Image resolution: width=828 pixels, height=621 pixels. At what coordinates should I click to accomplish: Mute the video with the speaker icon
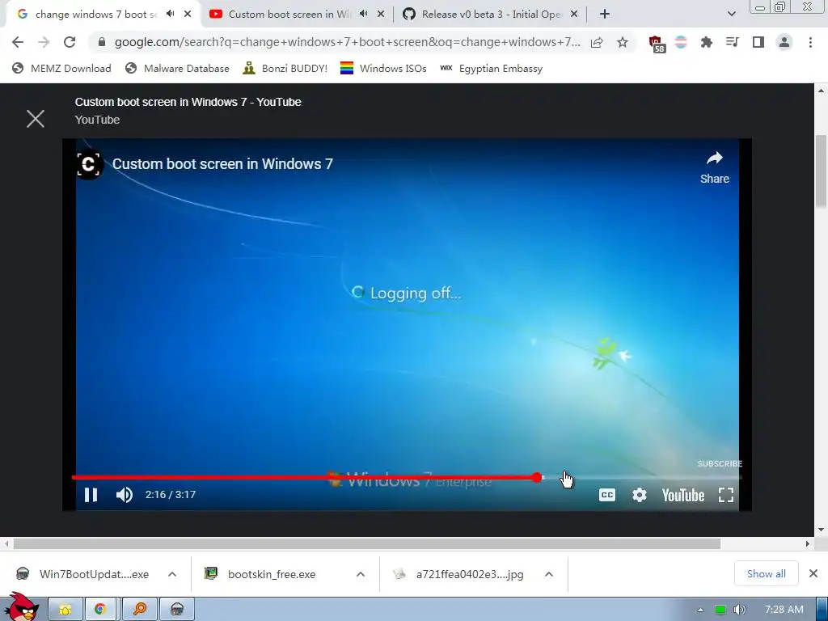124,495
